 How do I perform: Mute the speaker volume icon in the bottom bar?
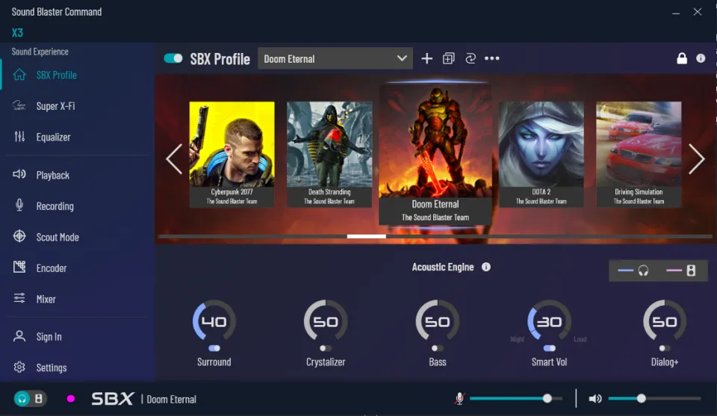(x=595, y=399)
